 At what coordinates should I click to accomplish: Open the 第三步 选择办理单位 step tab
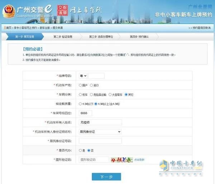coord(101,36)
